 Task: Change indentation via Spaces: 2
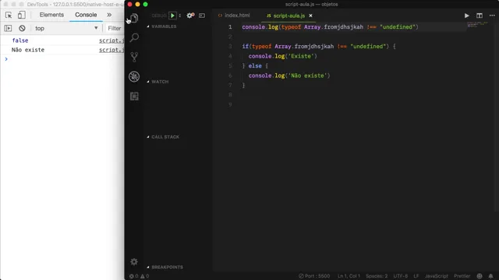click(x=377, y=276)
